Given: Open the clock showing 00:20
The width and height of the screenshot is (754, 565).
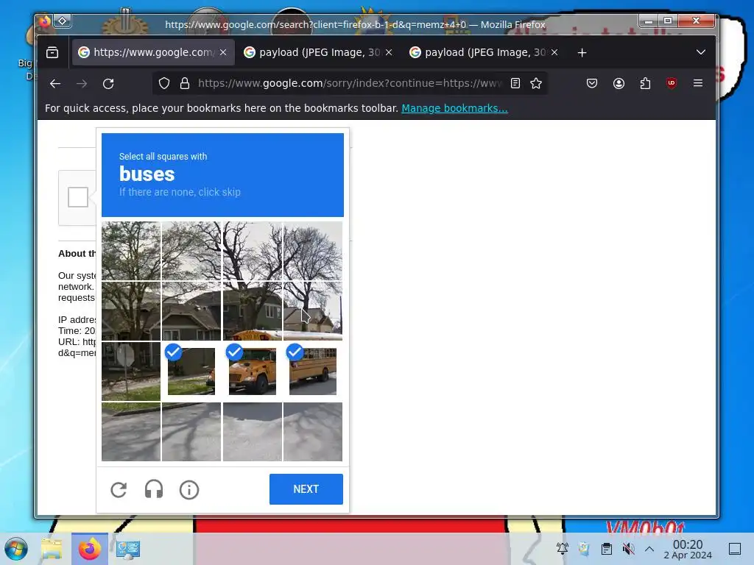Looking at the screenshot, I should coord(688,549).
